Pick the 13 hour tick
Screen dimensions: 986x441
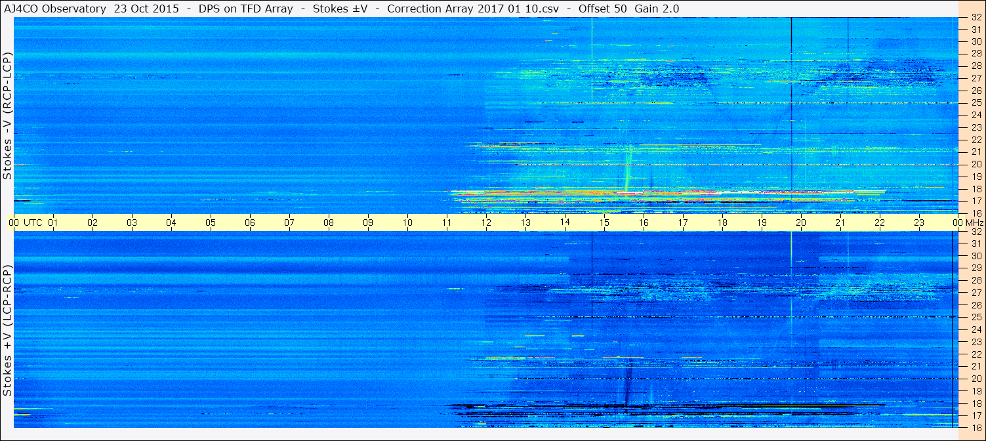[525, 222]
